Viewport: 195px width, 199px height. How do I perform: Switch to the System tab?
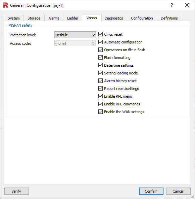(14, 18)
